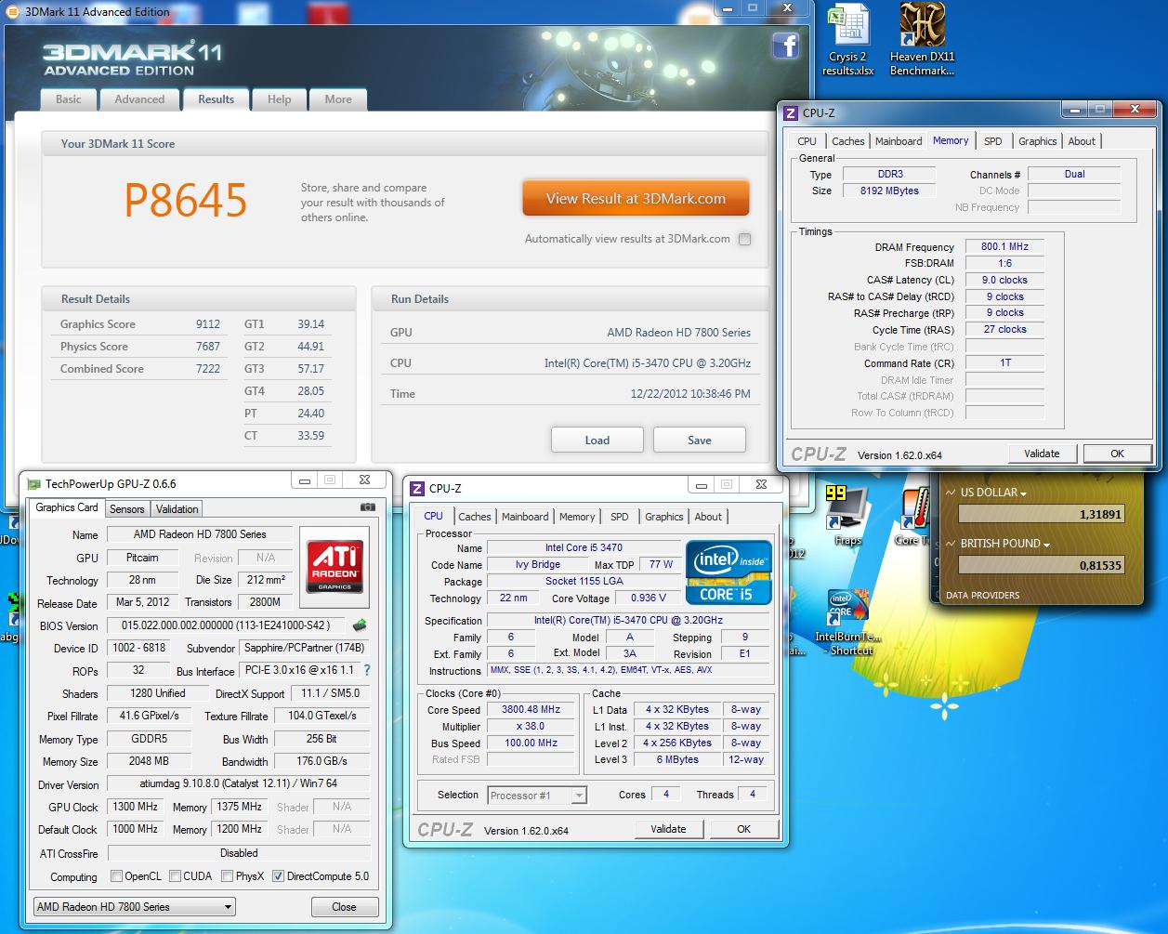Click Close button in GPU-Z
The image size is (1168, 934).
pos(344,906)
